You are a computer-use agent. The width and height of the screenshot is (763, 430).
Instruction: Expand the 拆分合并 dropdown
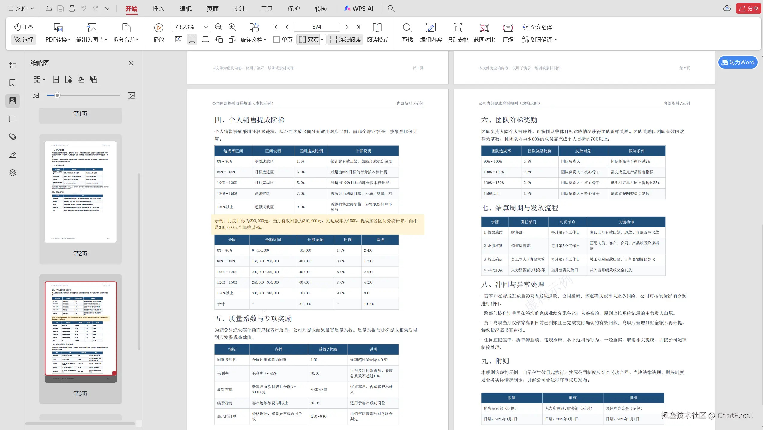(x=126, y=39)
